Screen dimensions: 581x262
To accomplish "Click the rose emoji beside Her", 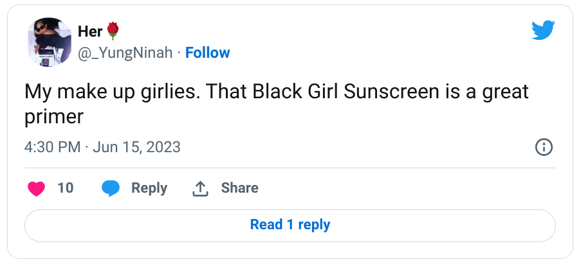I will 113,31.
